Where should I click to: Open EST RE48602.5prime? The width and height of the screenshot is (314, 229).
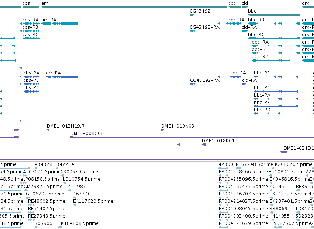pos(46,201)
